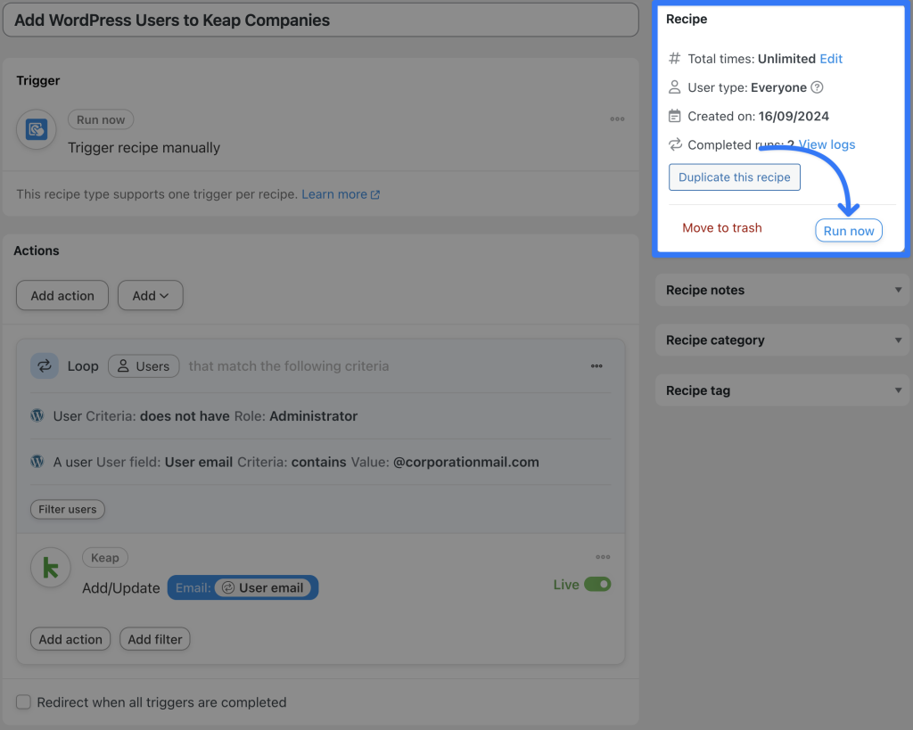Select the green Keap app icon

(x=51, y=568)
